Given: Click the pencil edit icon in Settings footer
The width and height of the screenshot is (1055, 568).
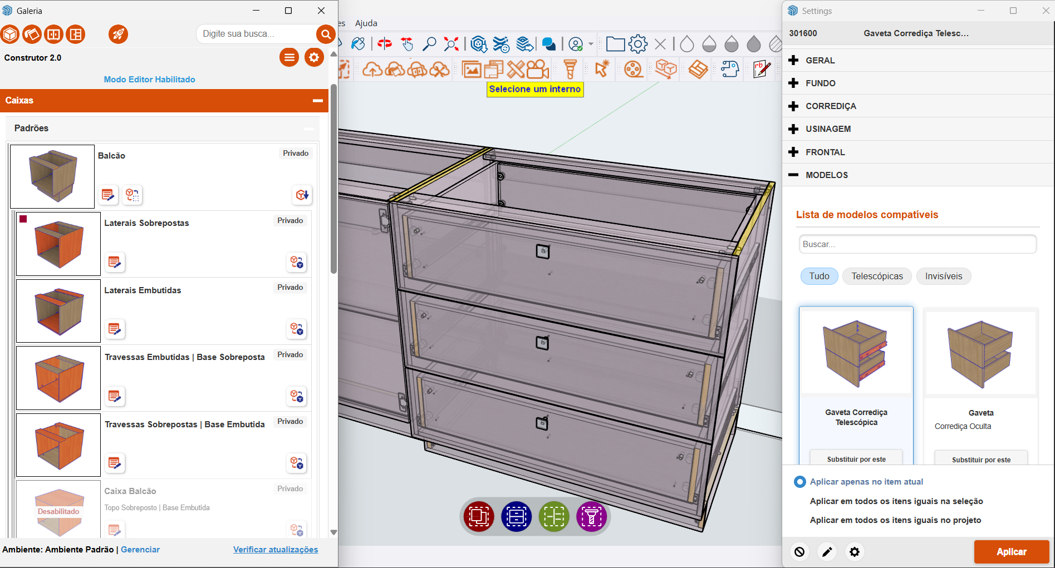Looking at the screenshot, I should (827, 552).
